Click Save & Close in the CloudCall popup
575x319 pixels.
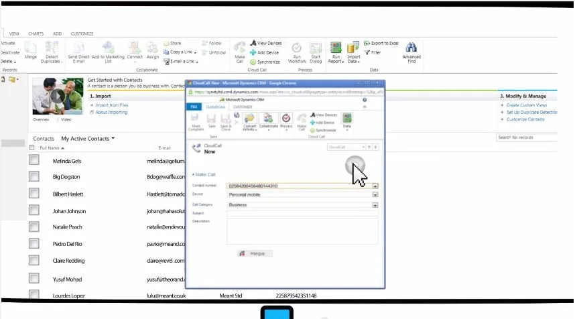coord(226,122)
